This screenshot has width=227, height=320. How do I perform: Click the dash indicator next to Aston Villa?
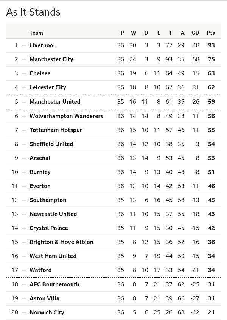tap(24, 298)
